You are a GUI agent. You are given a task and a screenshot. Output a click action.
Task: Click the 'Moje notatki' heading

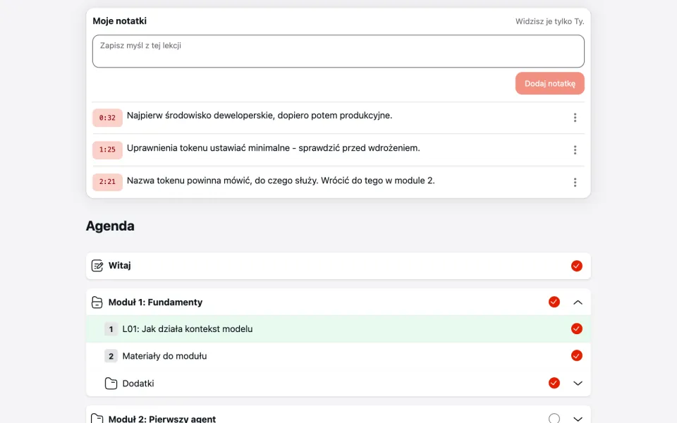pos(120,21)
